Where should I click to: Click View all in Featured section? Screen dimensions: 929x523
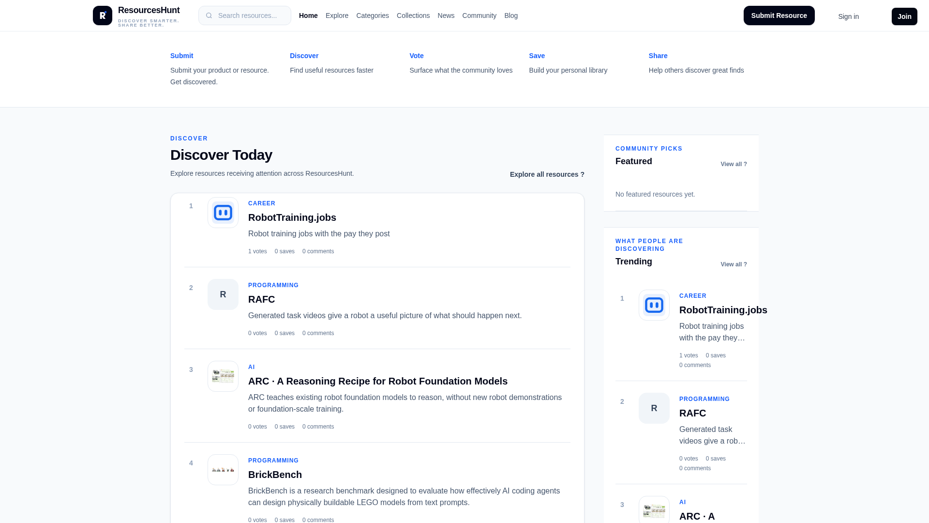[x=734, y=164]
